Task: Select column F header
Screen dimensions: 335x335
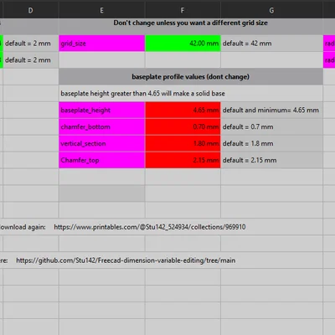Action: coord(183,10)
